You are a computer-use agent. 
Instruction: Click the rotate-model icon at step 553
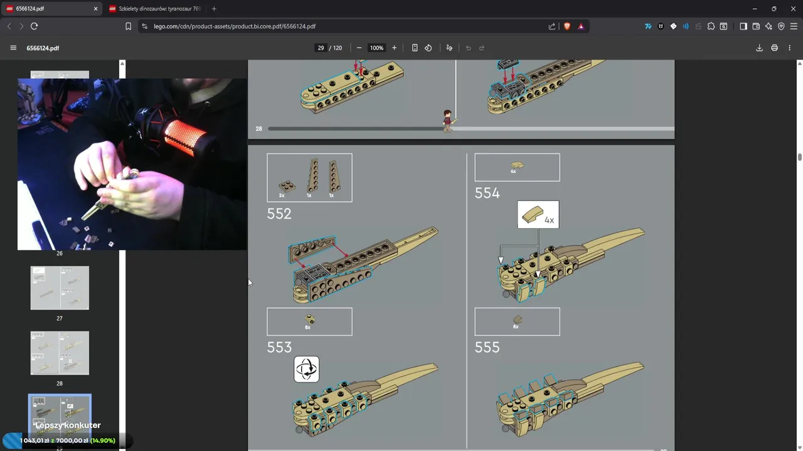307,369
